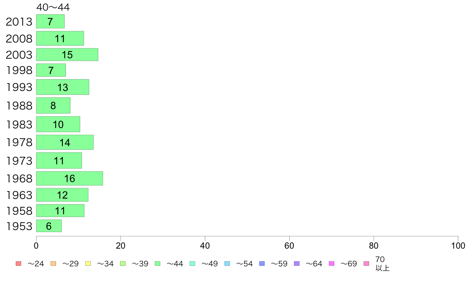The image size is (469, 290).
Task: Click the 2003 bar with value 15
Action: pos(67,55)
